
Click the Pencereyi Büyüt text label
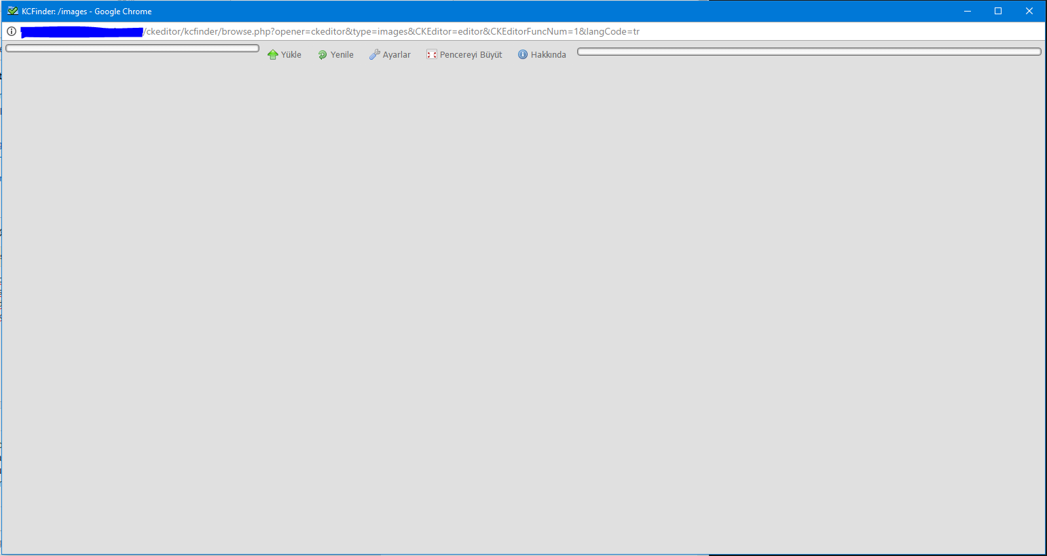coord(471,55)
